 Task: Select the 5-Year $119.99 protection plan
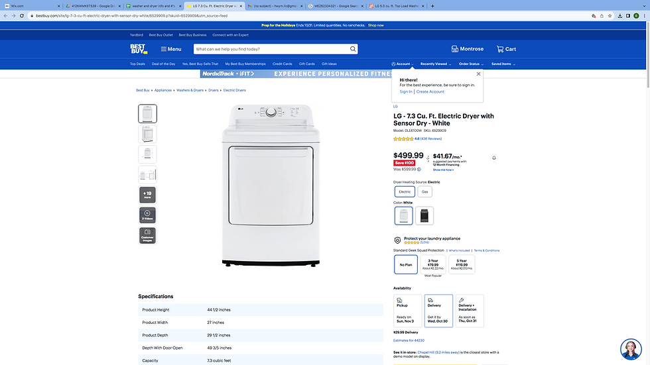click(x=462, y=264)
